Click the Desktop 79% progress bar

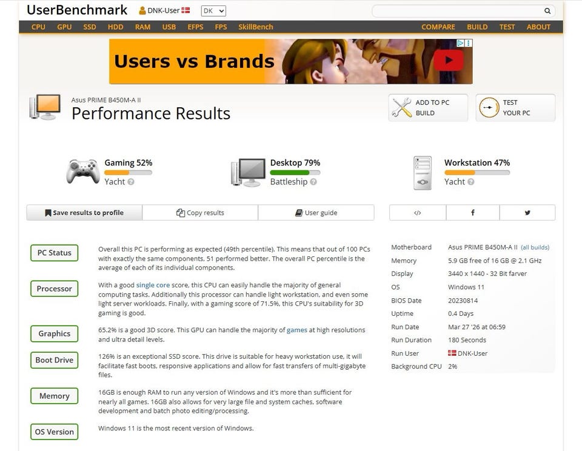(295, 173)
